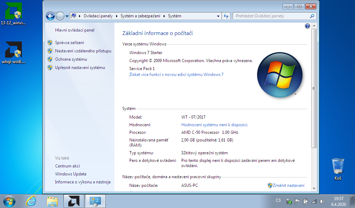Expand the arrow after Ovládací panely breadcrumb
The height and width of the screenshot is (208, 355).
pyautogui.click(x=116, y=16)
